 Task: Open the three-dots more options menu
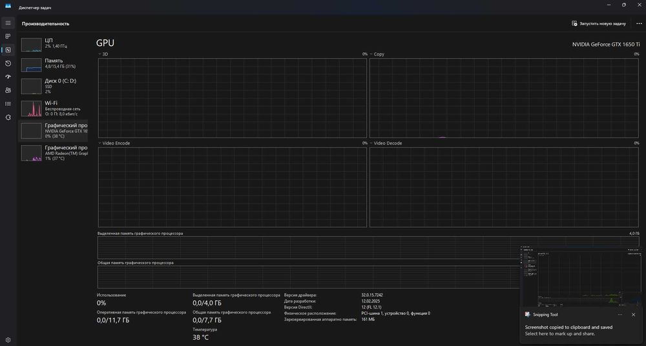639,23
